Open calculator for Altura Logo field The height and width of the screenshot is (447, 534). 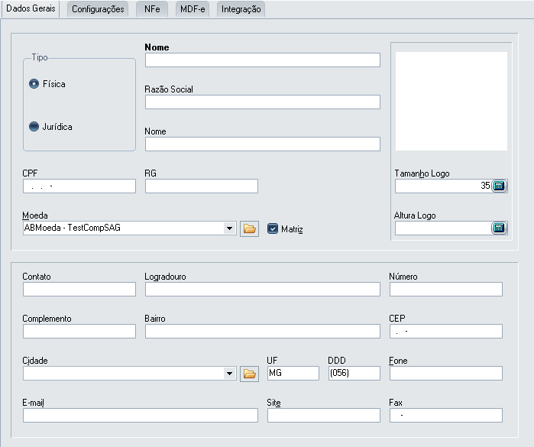(x=499, y=228)
